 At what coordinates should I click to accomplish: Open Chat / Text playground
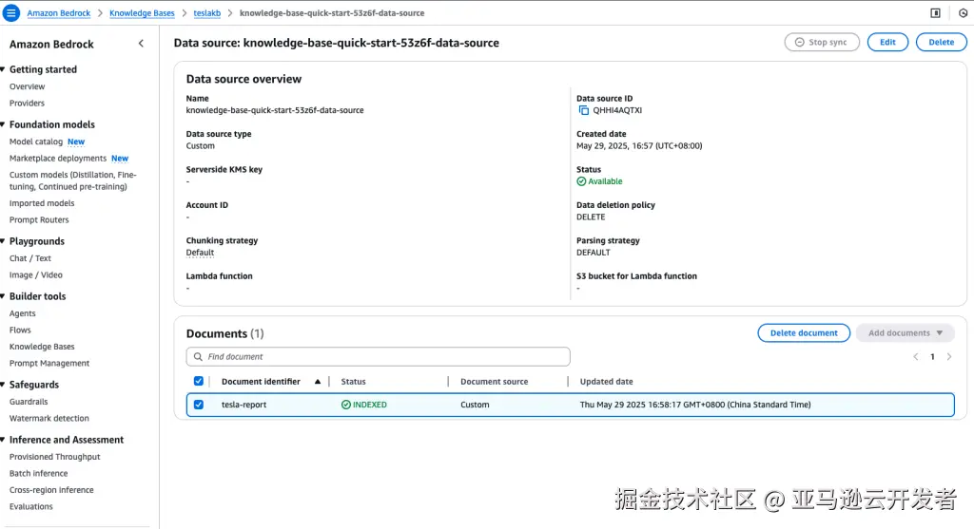coord(29,258)
